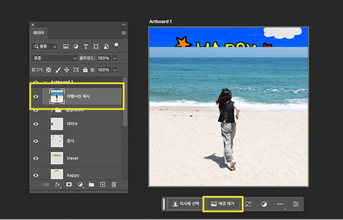Viewport: 343px width, 220px height.
Task: Lock layer position with move icon
Action: coord(66,70)
